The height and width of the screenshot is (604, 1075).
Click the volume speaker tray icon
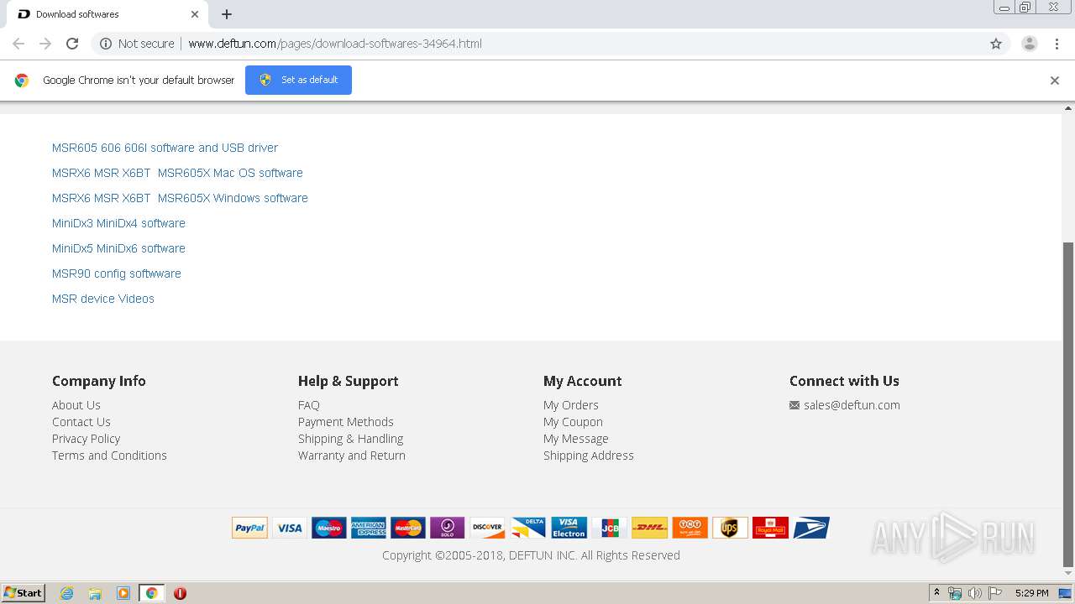click(974, 593)
